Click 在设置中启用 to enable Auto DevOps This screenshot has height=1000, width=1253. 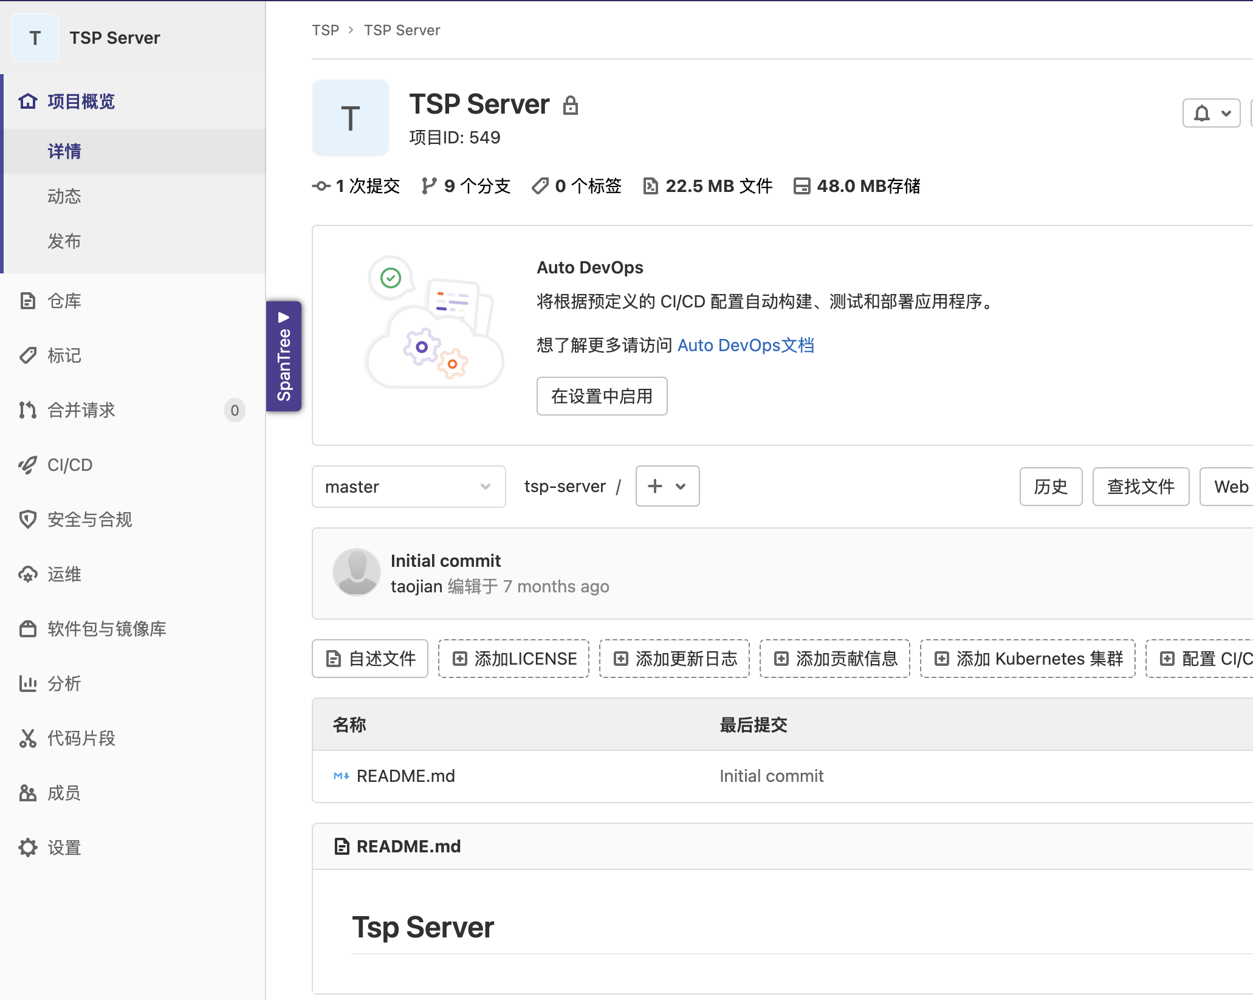(602, 396)
